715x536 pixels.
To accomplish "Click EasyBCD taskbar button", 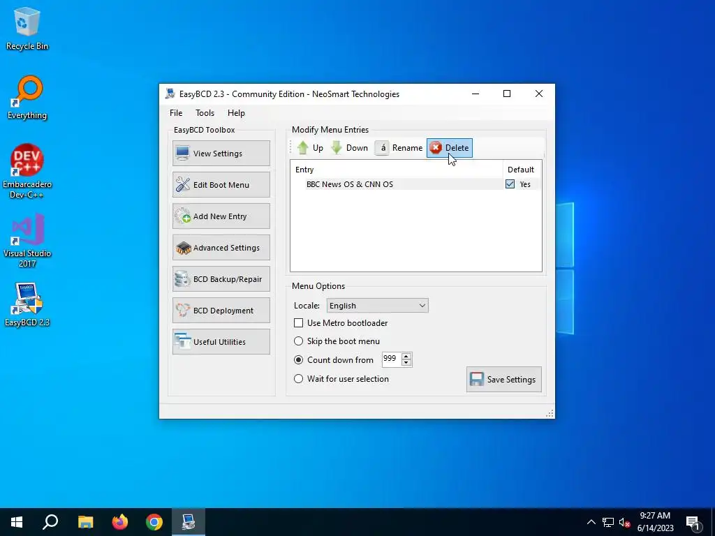I will [189, 522].
